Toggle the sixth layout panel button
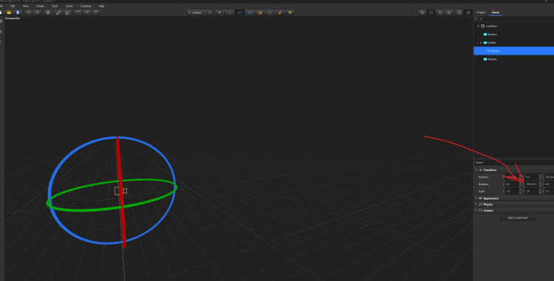 point(468,13)
